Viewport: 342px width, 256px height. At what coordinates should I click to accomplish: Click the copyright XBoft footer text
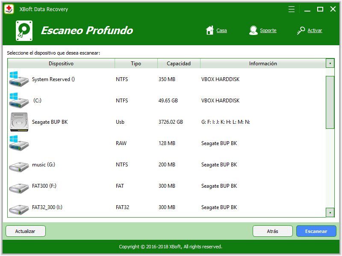(x=171, y=247)
